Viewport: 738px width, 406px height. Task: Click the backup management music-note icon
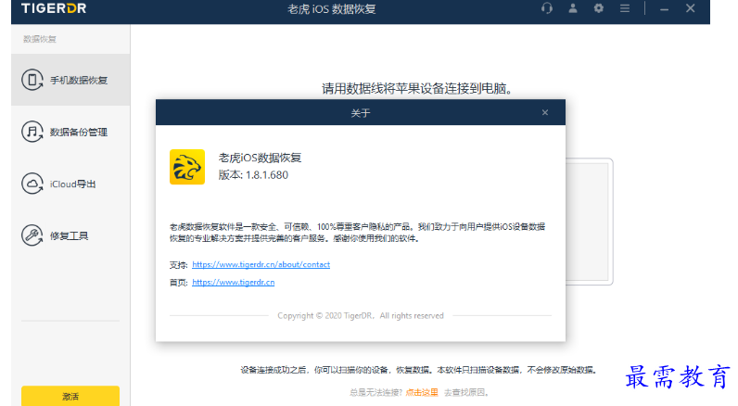[x=32, y=132]
